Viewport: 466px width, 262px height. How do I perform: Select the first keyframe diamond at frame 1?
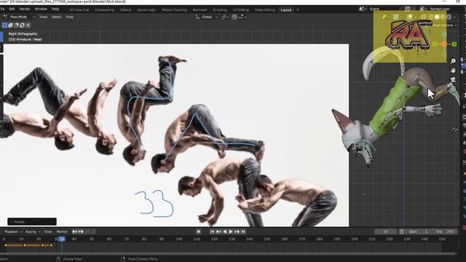pos(6,245)
